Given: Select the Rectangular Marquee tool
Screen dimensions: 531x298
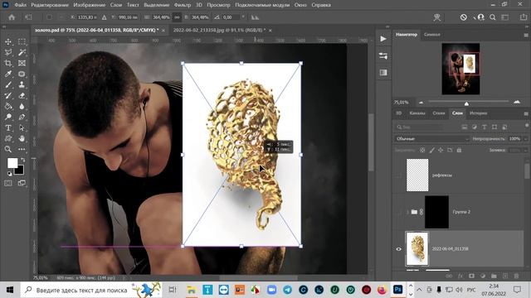Looking at the screenshot, I should coord(22,41).
